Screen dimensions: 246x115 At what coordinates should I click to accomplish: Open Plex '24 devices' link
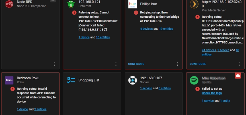(x=209, y=50)
